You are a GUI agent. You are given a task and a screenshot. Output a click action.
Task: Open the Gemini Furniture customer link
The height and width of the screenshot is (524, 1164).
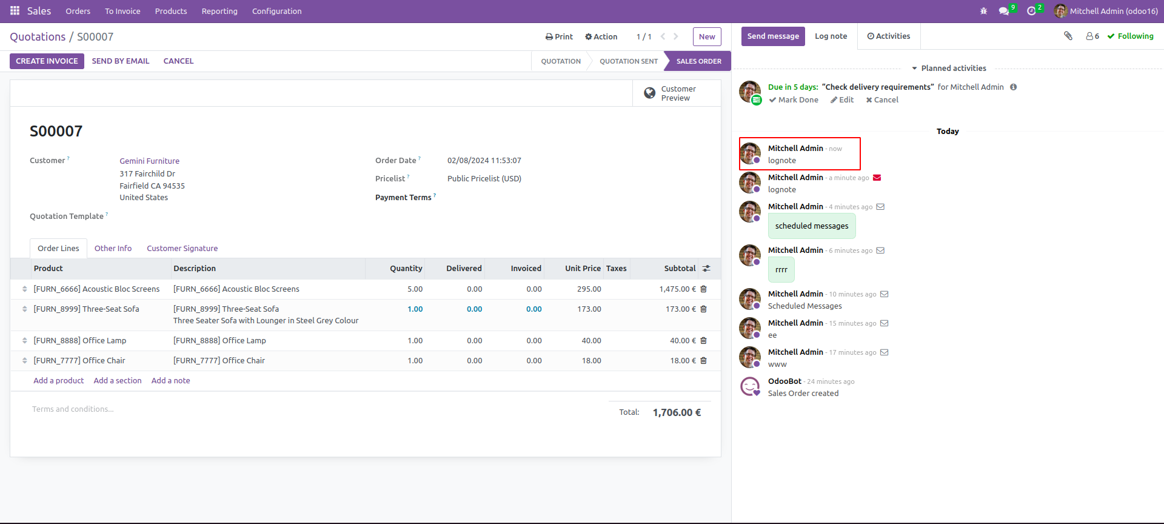coord(149,161)
